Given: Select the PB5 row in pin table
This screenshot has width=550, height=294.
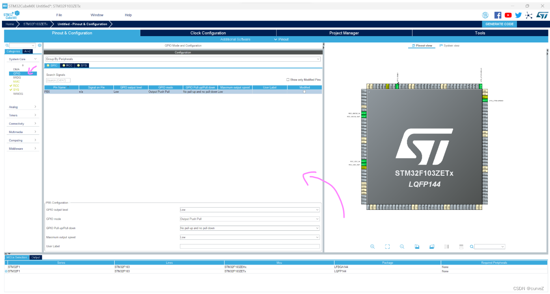Looking at the screenshot, I should pos(183,92).
